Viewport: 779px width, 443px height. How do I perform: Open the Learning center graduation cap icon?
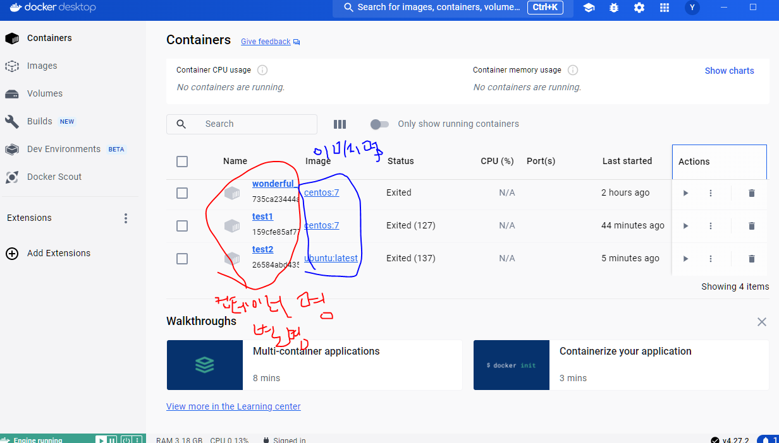tap(589, 8)
